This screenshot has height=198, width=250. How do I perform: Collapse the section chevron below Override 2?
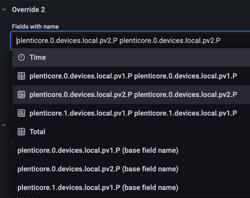coord(4,125)
